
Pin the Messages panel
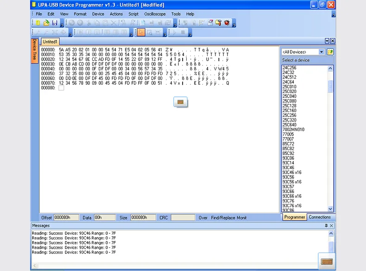pyautogui.click(x=326, y=226)
